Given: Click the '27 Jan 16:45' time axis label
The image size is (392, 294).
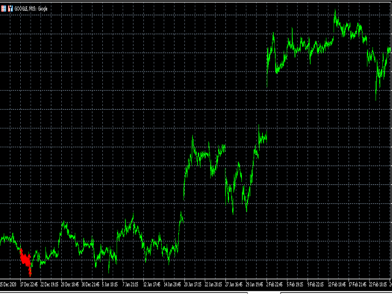Looking at the screenshot, I should tap(234, 284).
